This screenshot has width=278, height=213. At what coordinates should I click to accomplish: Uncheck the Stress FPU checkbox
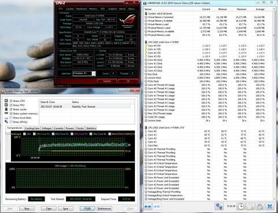point(11,105)
